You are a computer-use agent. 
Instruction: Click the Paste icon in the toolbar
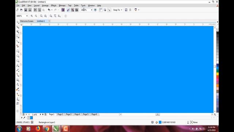pos(44,10)
